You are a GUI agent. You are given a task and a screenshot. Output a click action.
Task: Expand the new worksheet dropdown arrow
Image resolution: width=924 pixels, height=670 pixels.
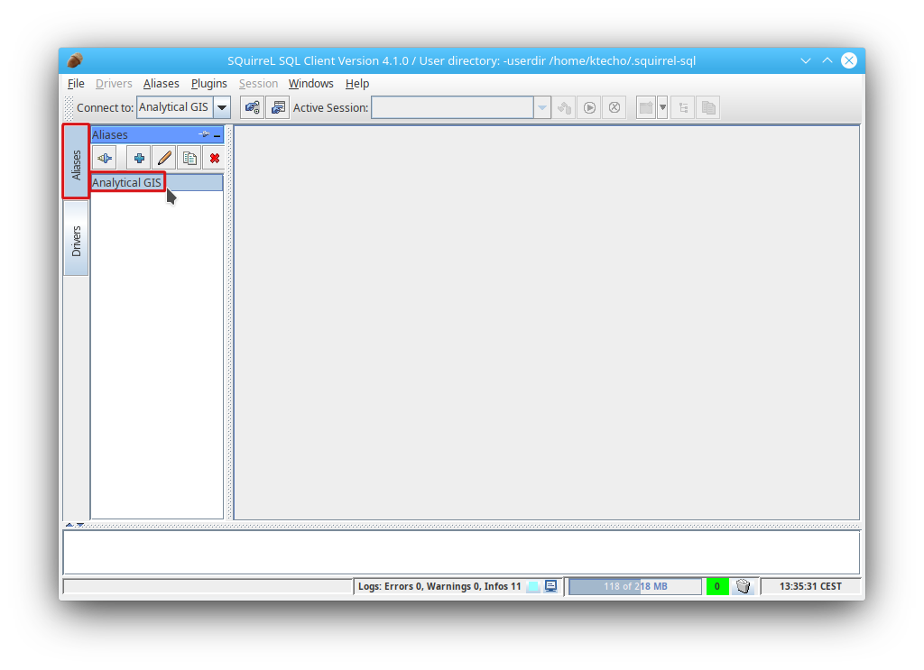click(x=662, y=107)
